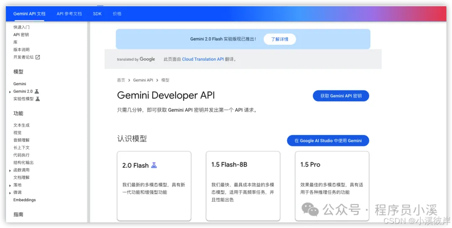Select Gemini 2.0 in the sidebar

click(x=23, y=91)
